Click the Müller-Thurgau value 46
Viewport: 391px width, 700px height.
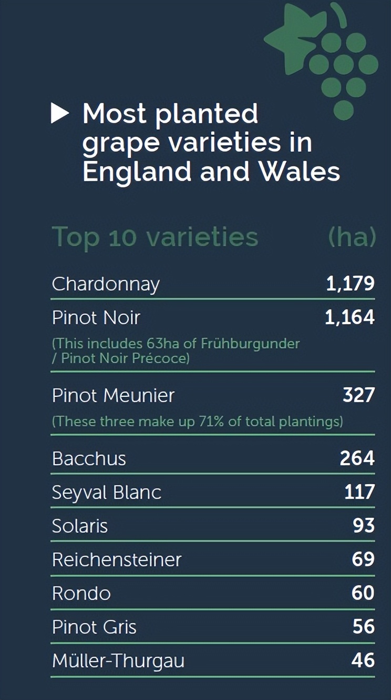coord(363,660)
